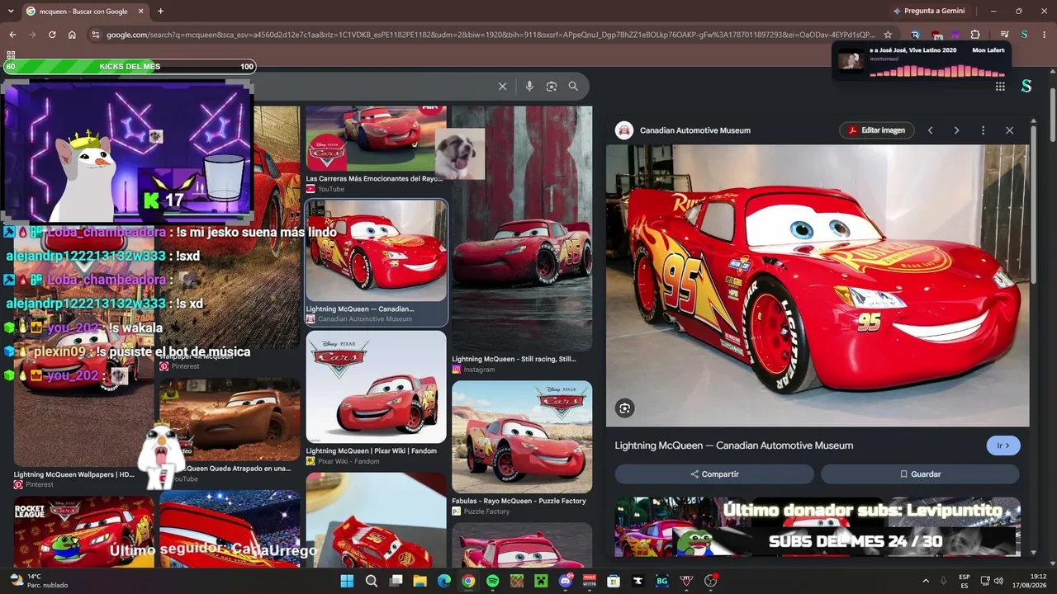Open more options for the previewed image
Viewport: 1057px width, 594px height.
coord(983,130)
